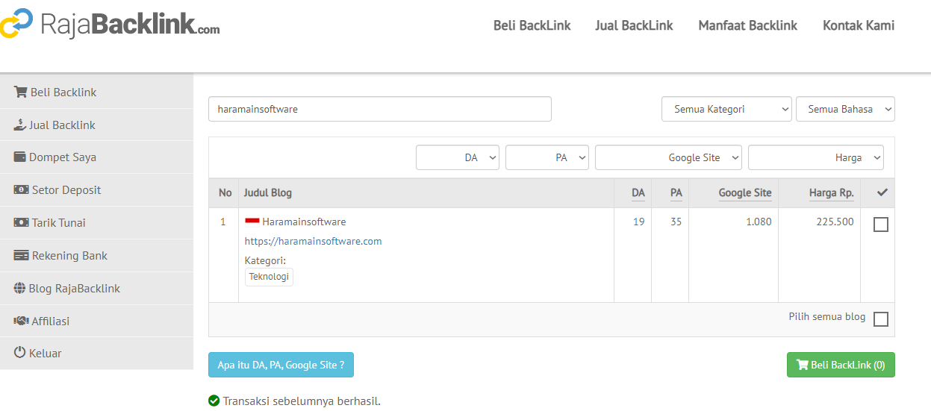Click the Indonesian flag icon beside Haramainsoftware
931x411 pixels.
tap(252, 222)
